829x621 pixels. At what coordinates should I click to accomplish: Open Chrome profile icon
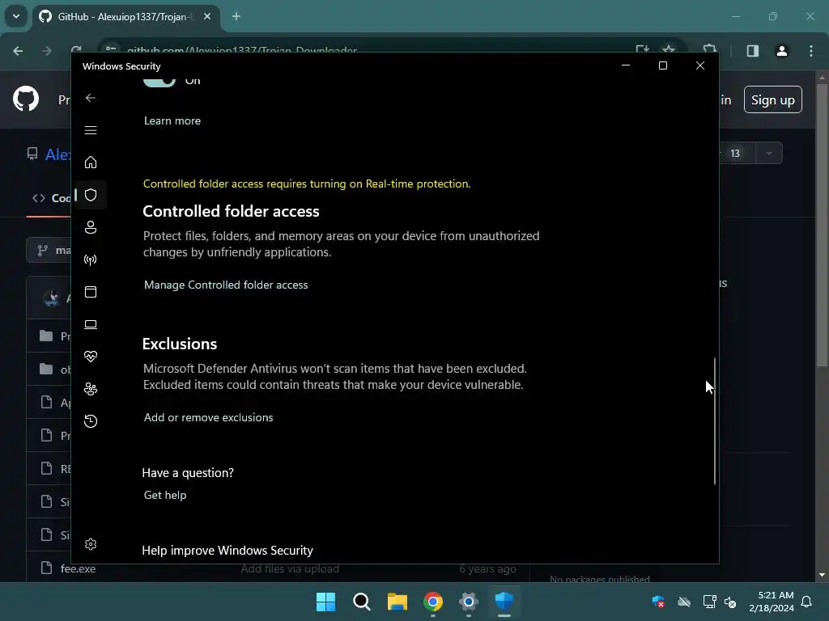(781, 51)
